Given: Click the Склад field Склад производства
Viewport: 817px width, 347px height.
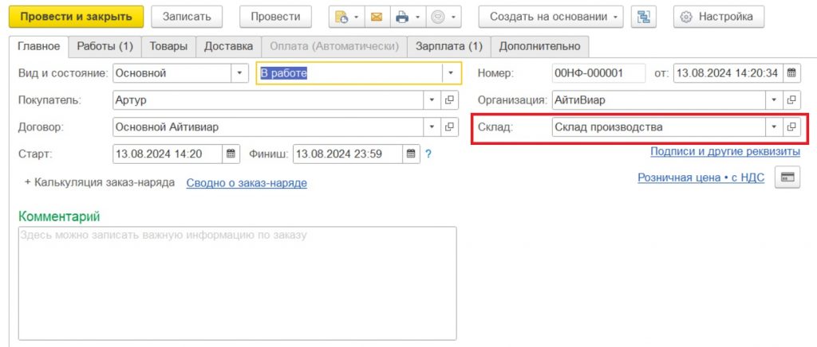Looking at the screenshot, I should pyautogui.click(x=659, y=127).
